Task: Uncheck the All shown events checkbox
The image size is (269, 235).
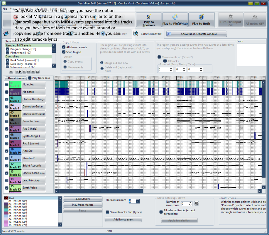Action: click(x=64, y=47)
